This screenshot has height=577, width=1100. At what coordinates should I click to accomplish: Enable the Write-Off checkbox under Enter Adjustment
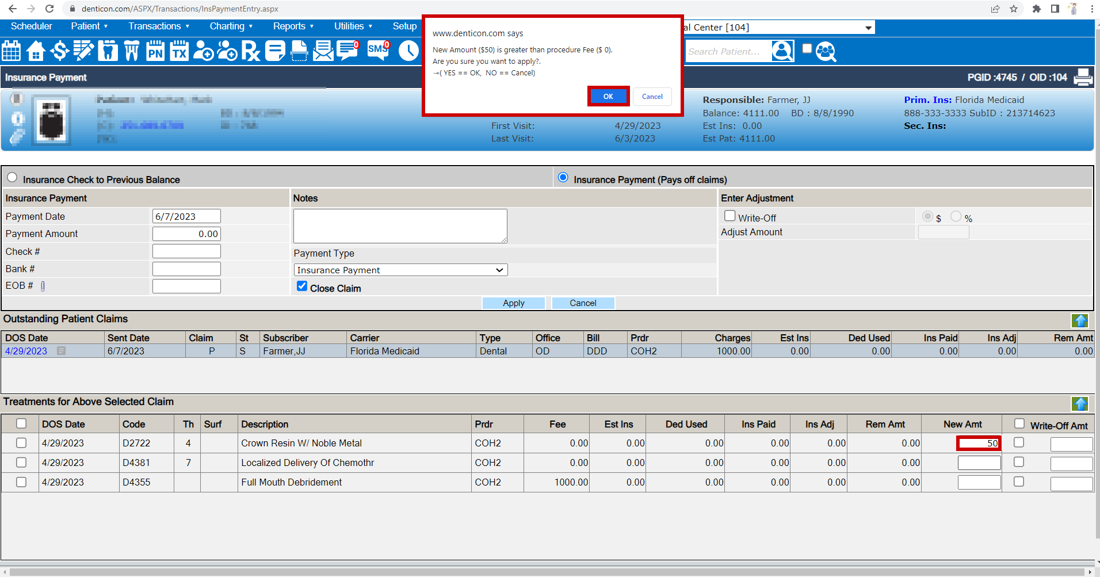point(730,216)
